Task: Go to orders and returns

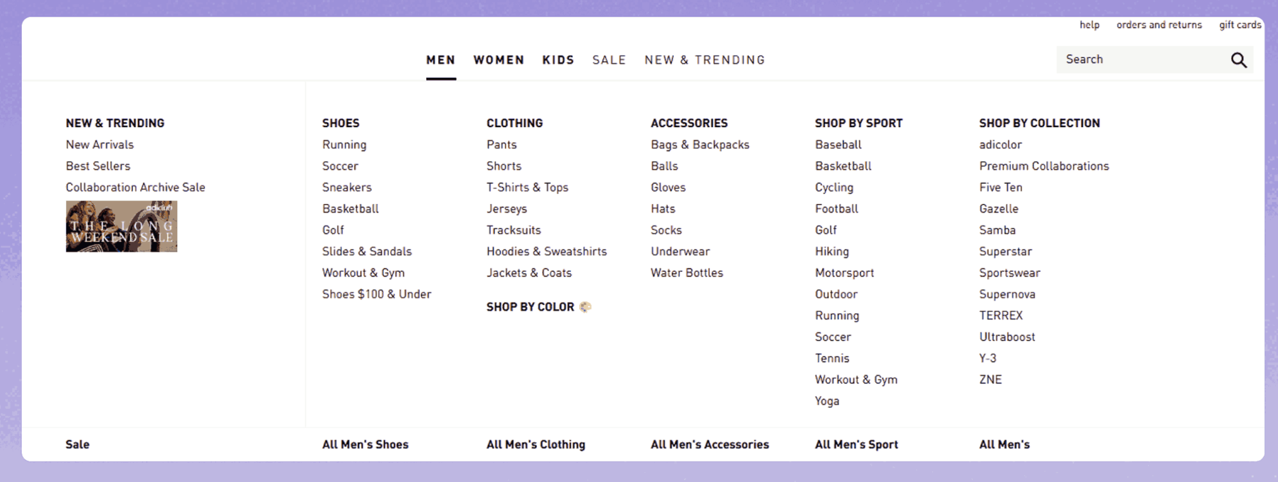Action: coord(1159,25)
